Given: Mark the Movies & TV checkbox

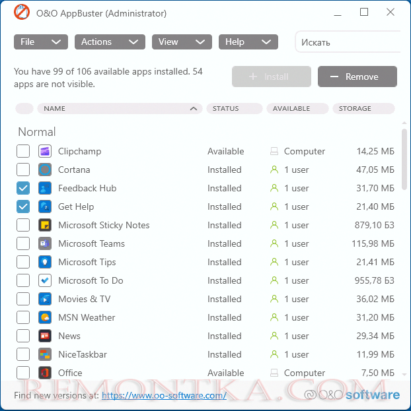Looking at the screenshot, I should click(x=23, y=299).
